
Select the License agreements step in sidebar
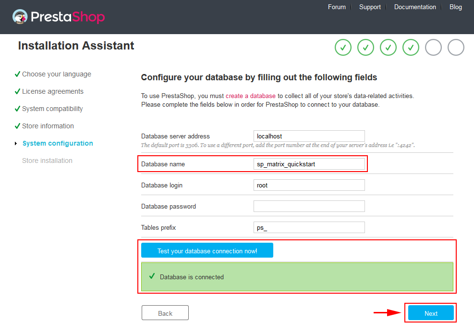53,91
